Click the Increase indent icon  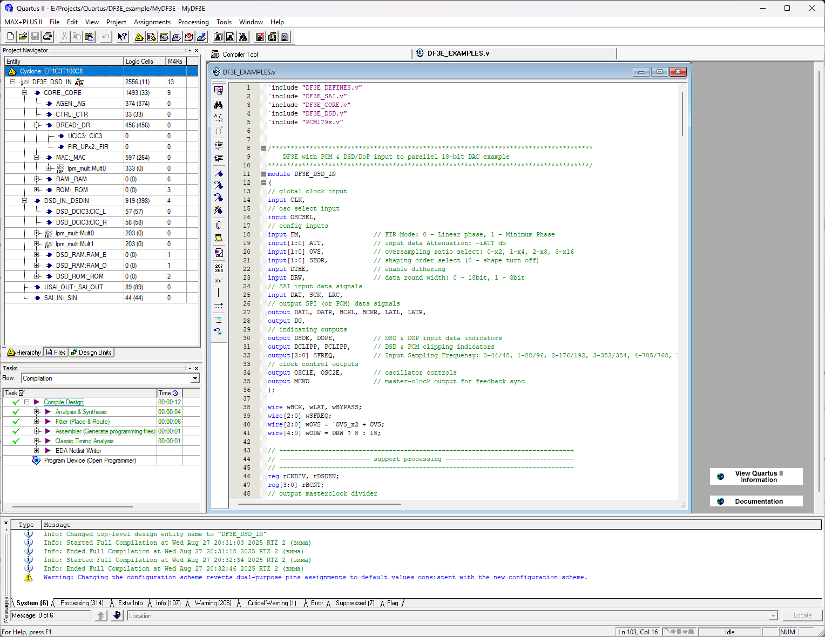218,145
